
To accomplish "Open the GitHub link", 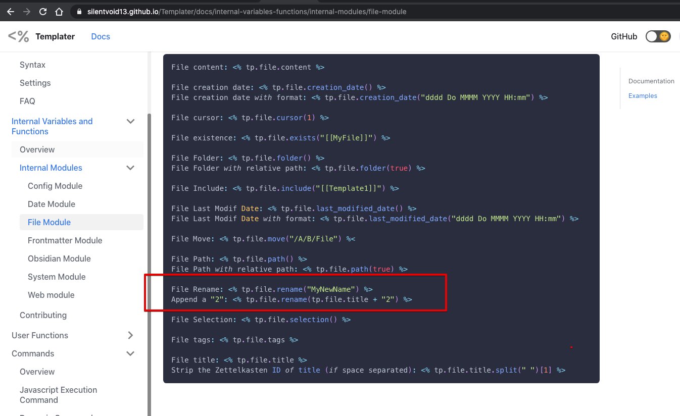I will tap(624, 36).
